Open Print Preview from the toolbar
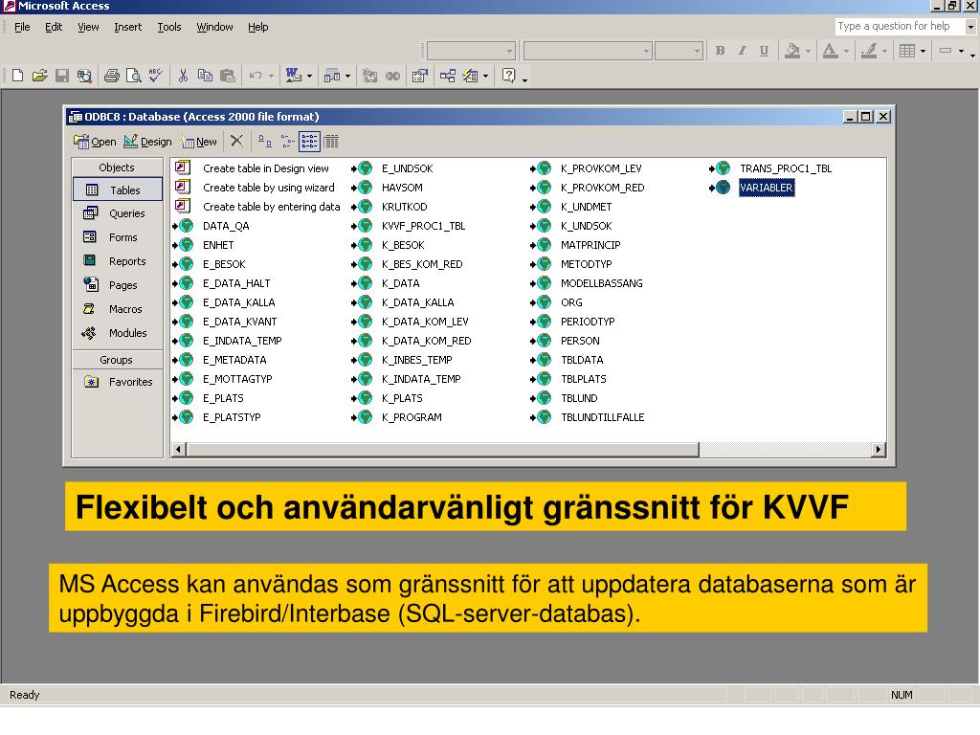The height and width of the screenshot is (735, 980). click(x=133, y=76)
